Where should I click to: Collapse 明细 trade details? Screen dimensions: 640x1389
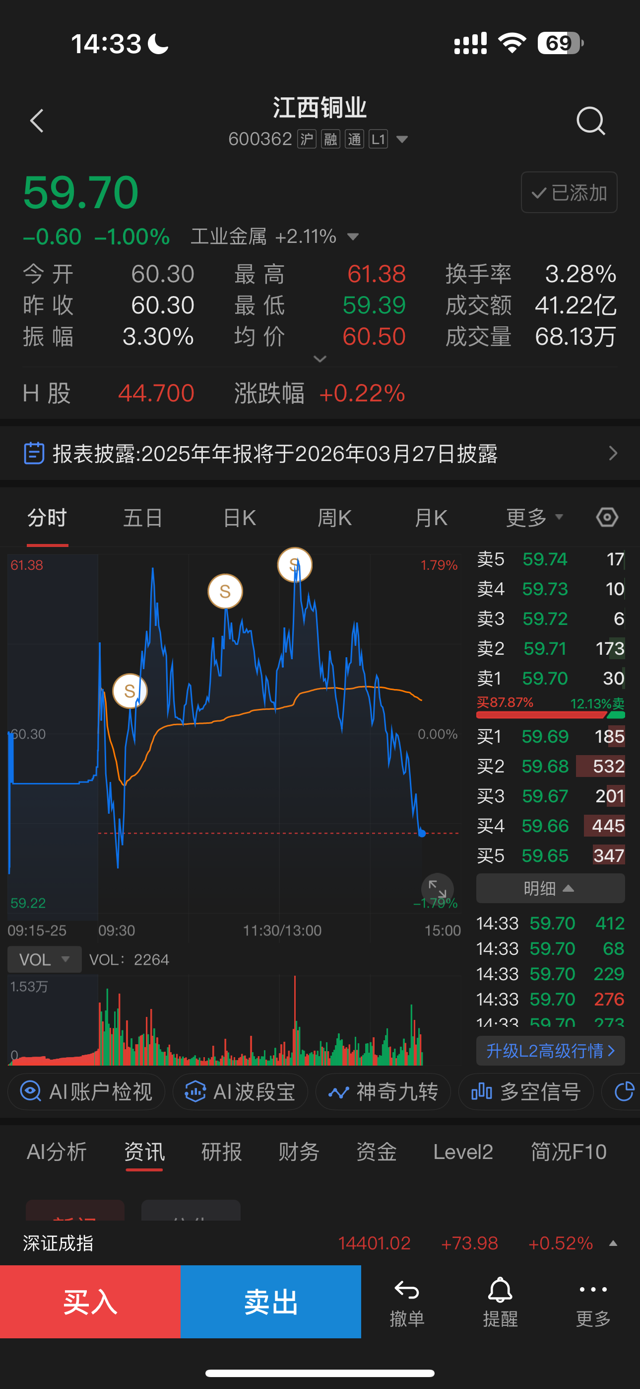click(550, 888)
